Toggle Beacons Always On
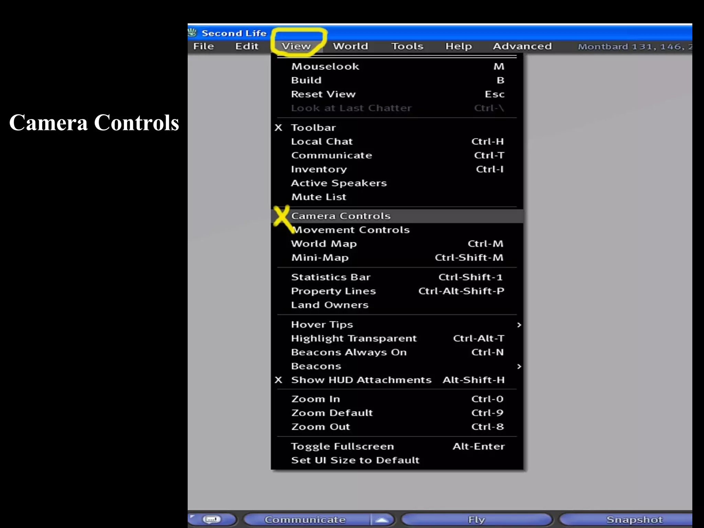The image size is (704, 528). pos(397,352)
